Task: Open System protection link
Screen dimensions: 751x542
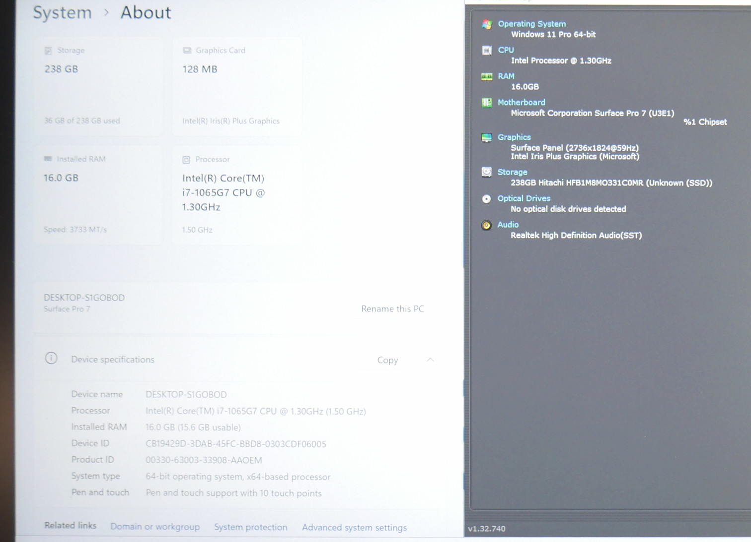Action: click(x=250, y=527)
